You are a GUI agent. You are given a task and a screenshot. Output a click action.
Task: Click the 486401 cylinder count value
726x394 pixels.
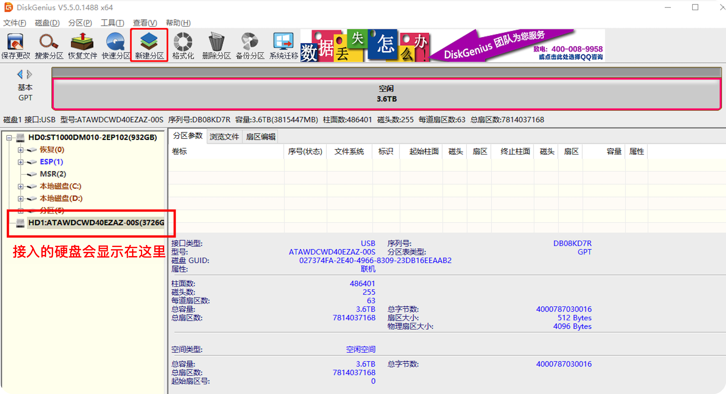pyautogui.click(x=363, y=284)
